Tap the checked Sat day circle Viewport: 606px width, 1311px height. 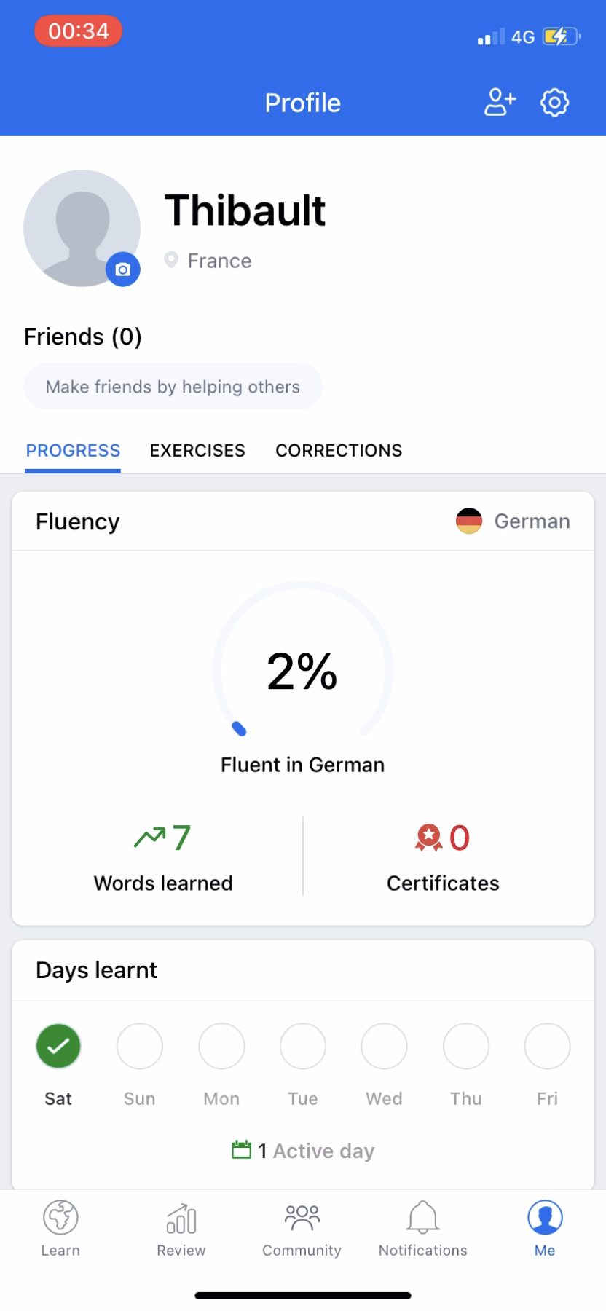[x=58, y=1046]
